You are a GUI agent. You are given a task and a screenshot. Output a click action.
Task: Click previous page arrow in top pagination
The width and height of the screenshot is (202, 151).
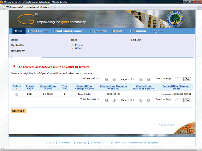click(114, 79)
